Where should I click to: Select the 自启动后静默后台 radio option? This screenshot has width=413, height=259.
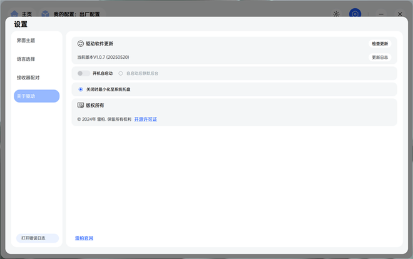pos(121,73)
